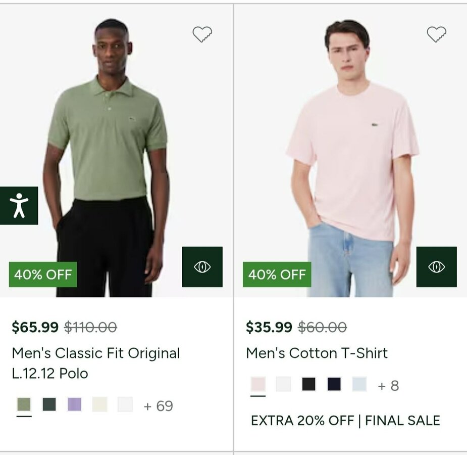Pick the white T-shirt color swatch

click(x=283, y=384)
